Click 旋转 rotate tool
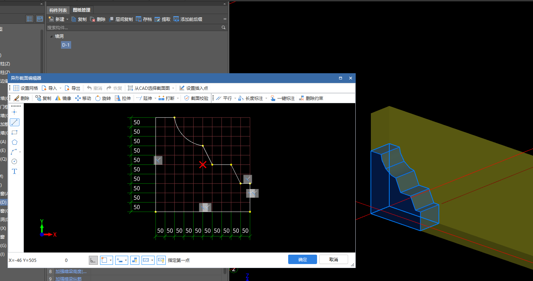The height and width of the screenshot is (281, 533). click(x=103, y=98)
